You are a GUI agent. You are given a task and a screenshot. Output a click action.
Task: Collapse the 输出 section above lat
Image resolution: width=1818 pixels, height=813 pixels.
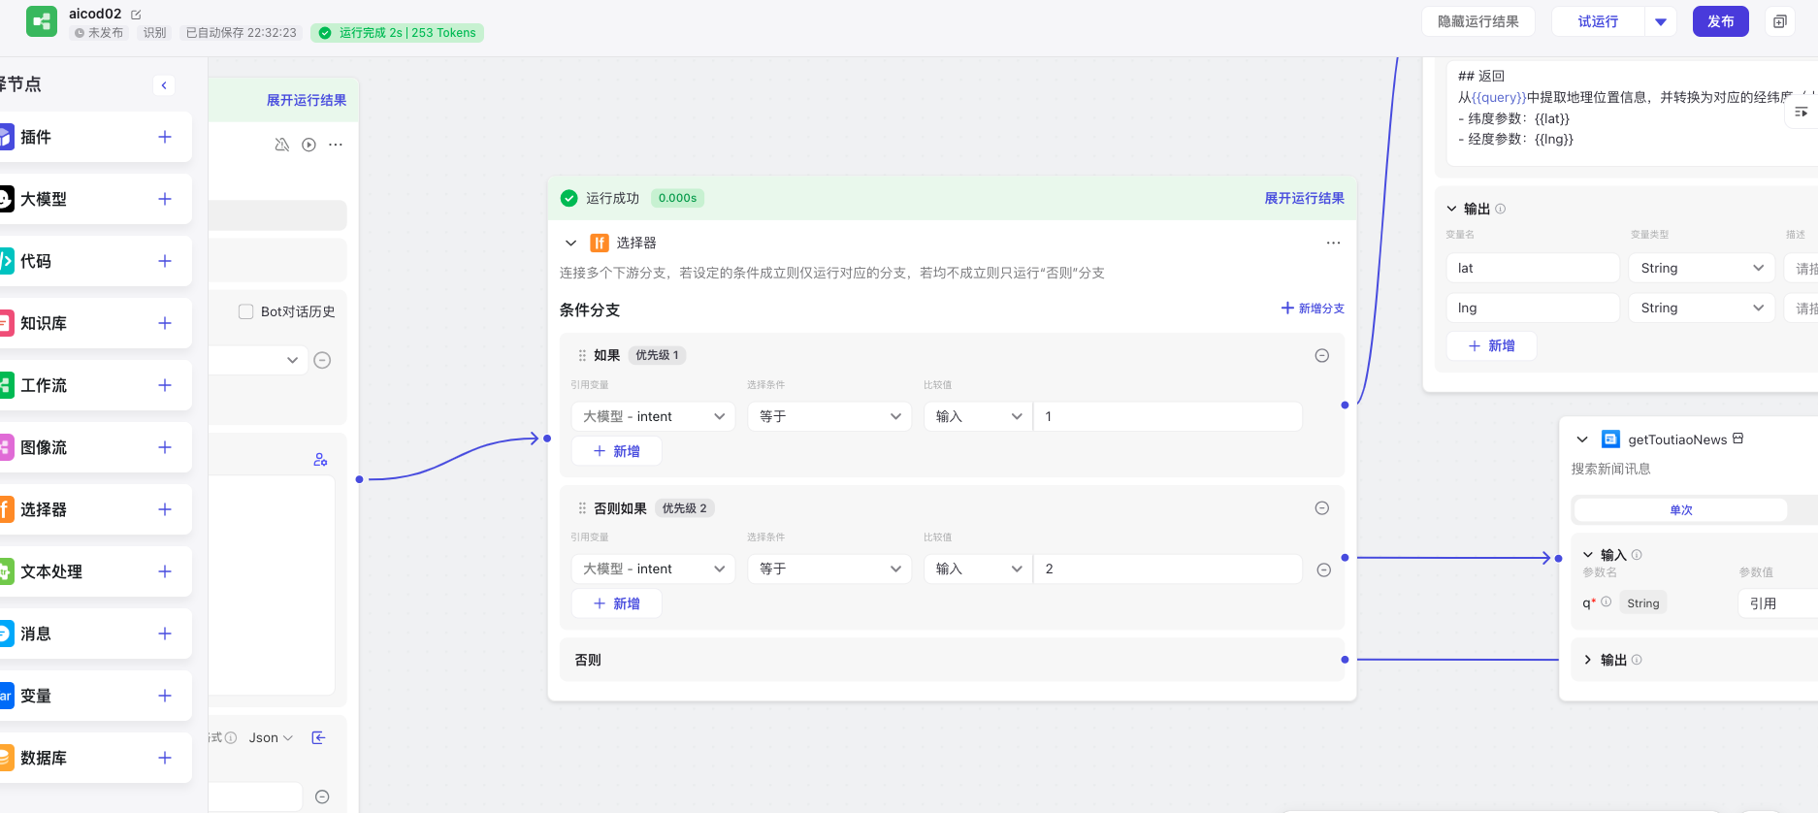coord(1451,209)
